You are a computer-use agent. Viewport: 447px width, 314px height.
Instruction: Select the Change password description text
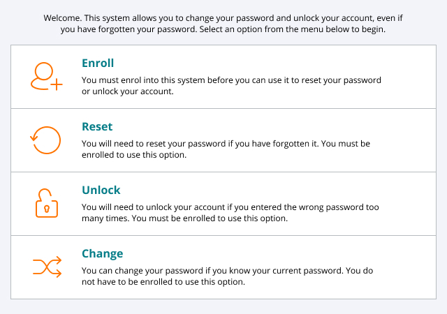pos(227,276)
